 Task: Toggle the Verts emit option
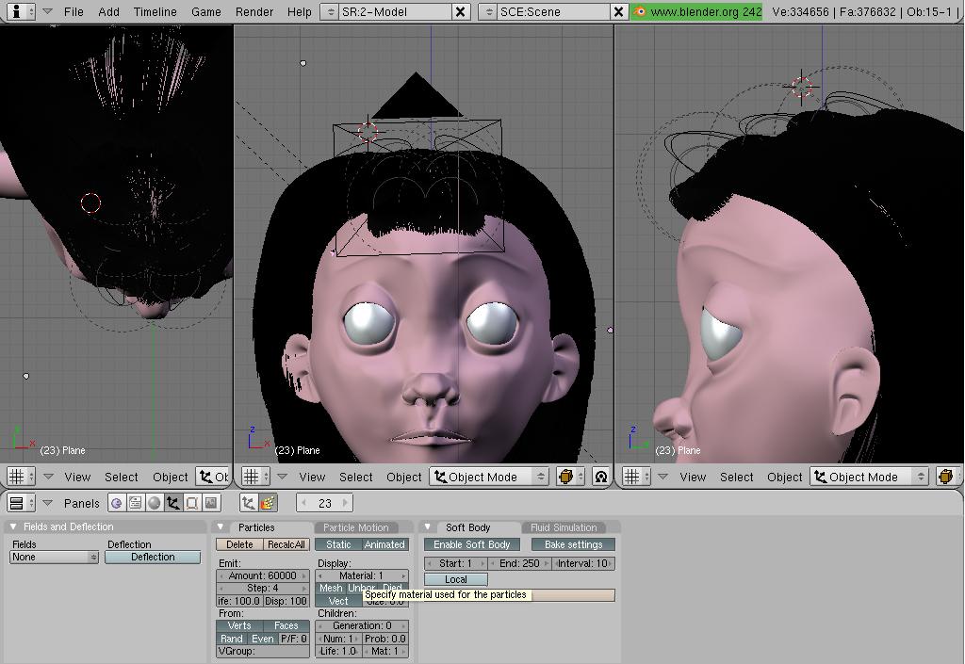239,625
